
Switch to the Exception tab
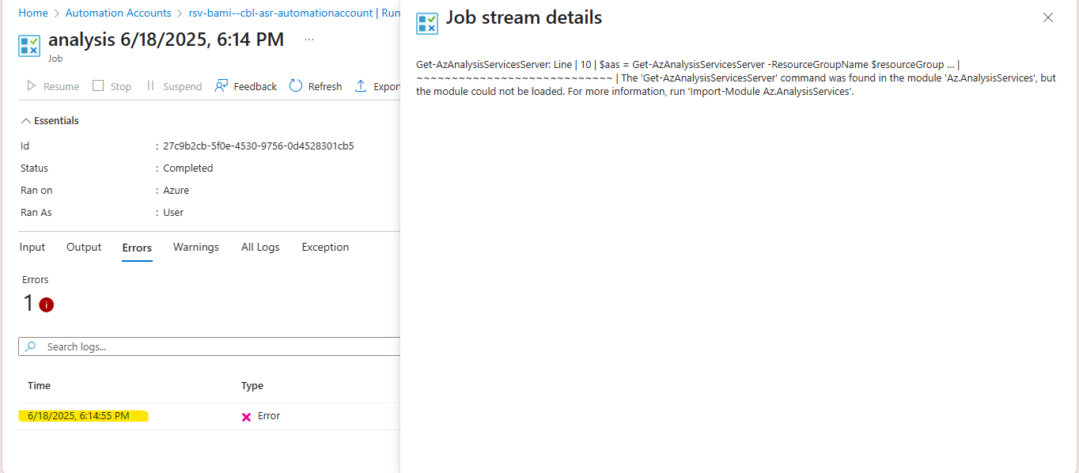pyautogui.click(x=325, y=248)
